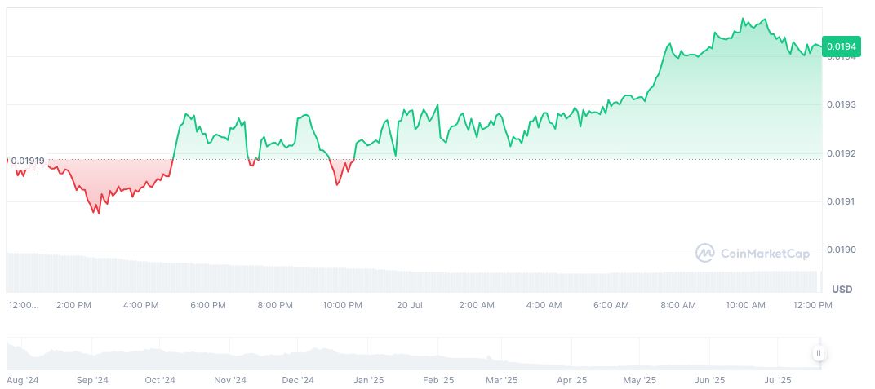This screenshot has height=389, width=875.
Task: Click the CoinMarketCap watermark text
Action: pyautogui.click(x=765, y=254)
